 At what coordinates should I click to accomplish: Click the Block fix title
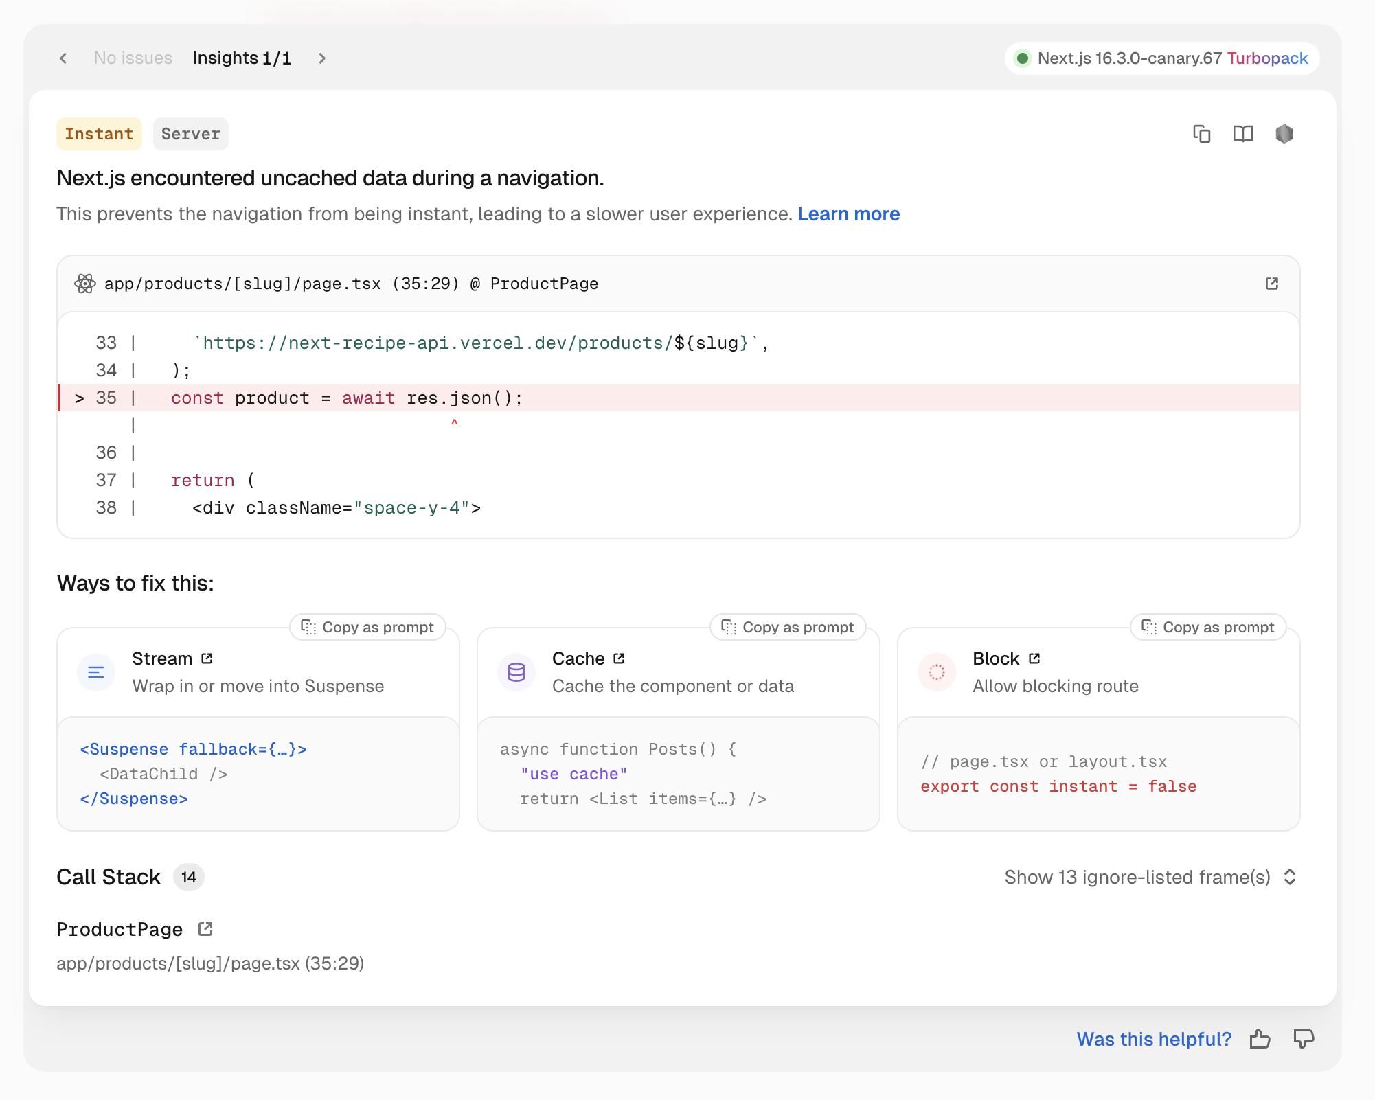[x=996, y=658]
